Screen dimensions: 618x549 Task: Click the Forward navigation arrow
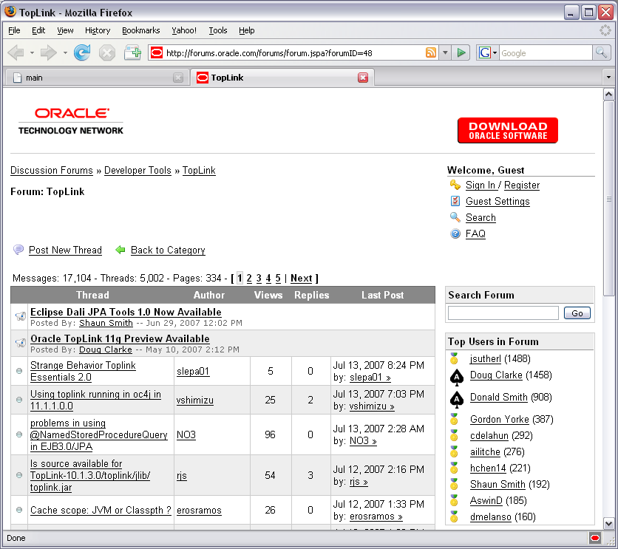(x=49, y=52)
